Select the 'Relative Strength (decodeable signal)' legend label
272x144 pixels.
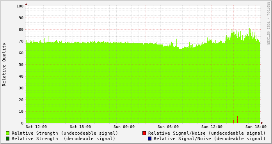tap(63, 139)
